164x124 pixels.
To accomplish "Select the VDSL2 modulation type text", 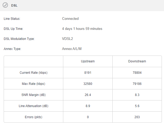I will 67,39.
